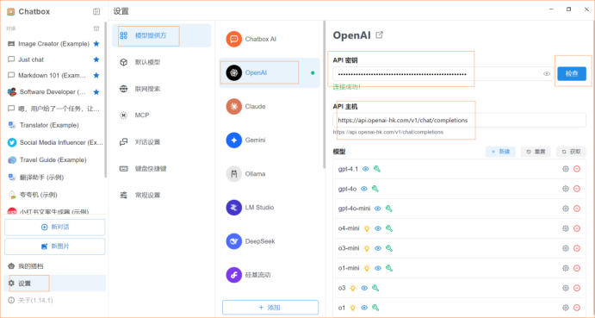Remove the gpt-4.1 model with its red minus icon
This screenshot has width=595, height=318.
[577, 169]
